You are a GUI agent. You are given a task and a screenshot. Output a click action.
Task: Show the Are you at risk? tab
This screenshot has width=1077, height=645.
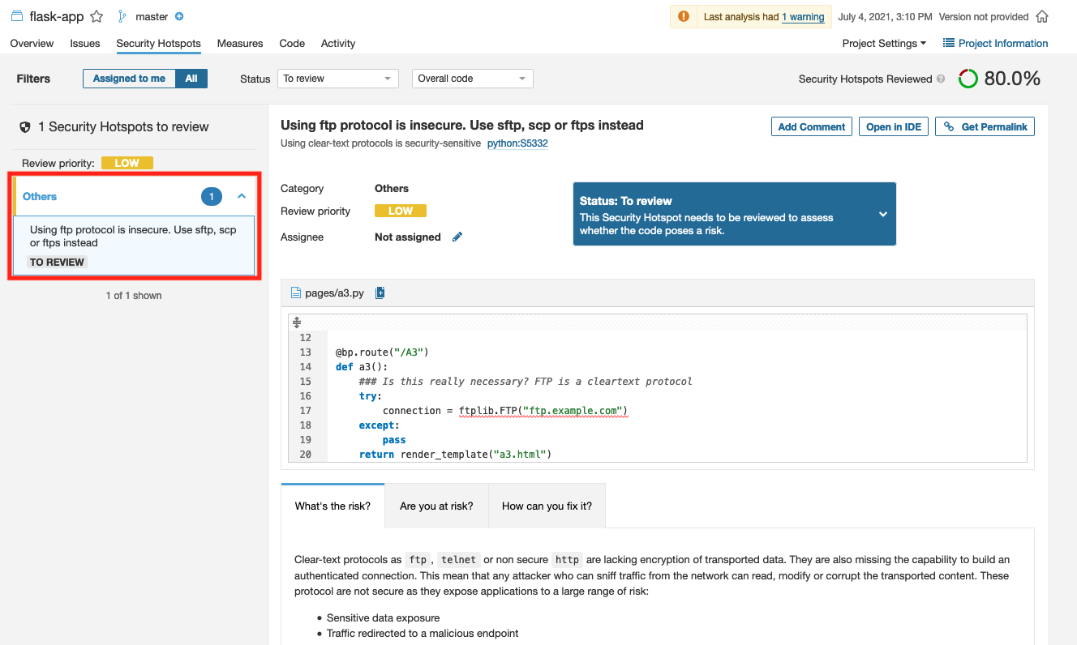point(436,506)
